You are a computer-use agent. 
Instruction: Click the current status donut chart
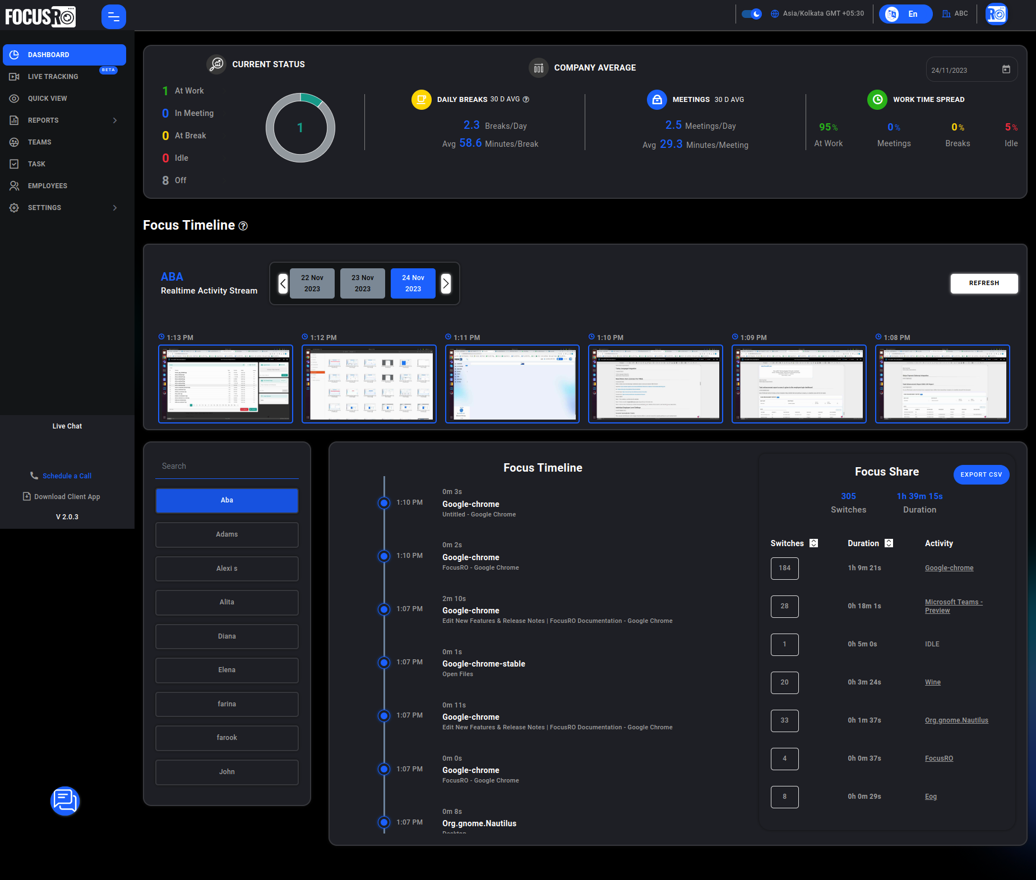point(300,128)
